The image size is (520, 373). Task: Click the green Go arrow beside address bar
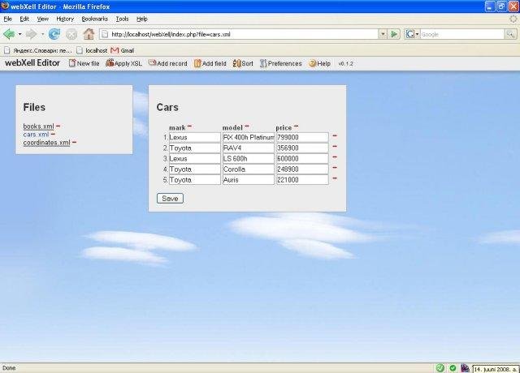click(x=394, y=34)
